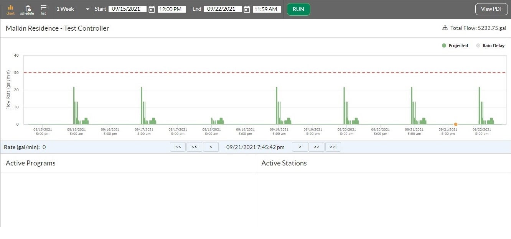The width and height of the screenshot is (511, 239).
Task: Toggle the Projected legend series
Action: point(455,46)
